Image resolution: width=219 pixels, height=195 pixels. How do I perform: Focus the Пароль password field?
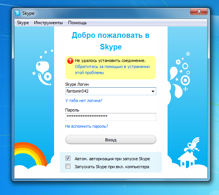[x=110, y=117]
